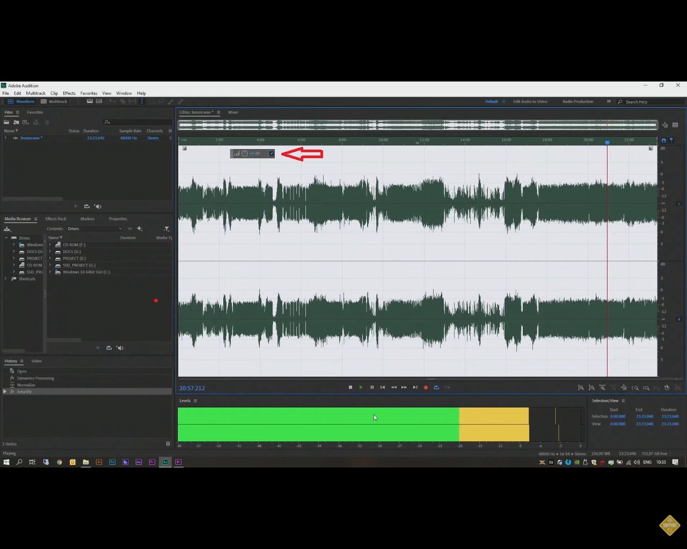Start recording with the red Record button
687x549 pixels.
(426, 387)
